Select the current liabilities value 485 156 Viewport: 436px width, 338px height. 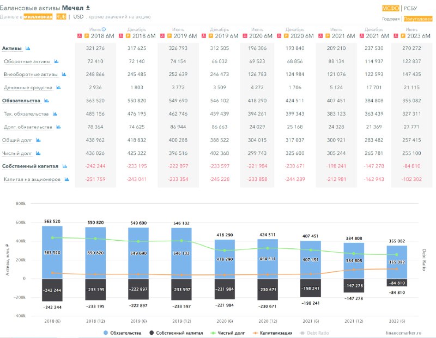tap(95, 114)
